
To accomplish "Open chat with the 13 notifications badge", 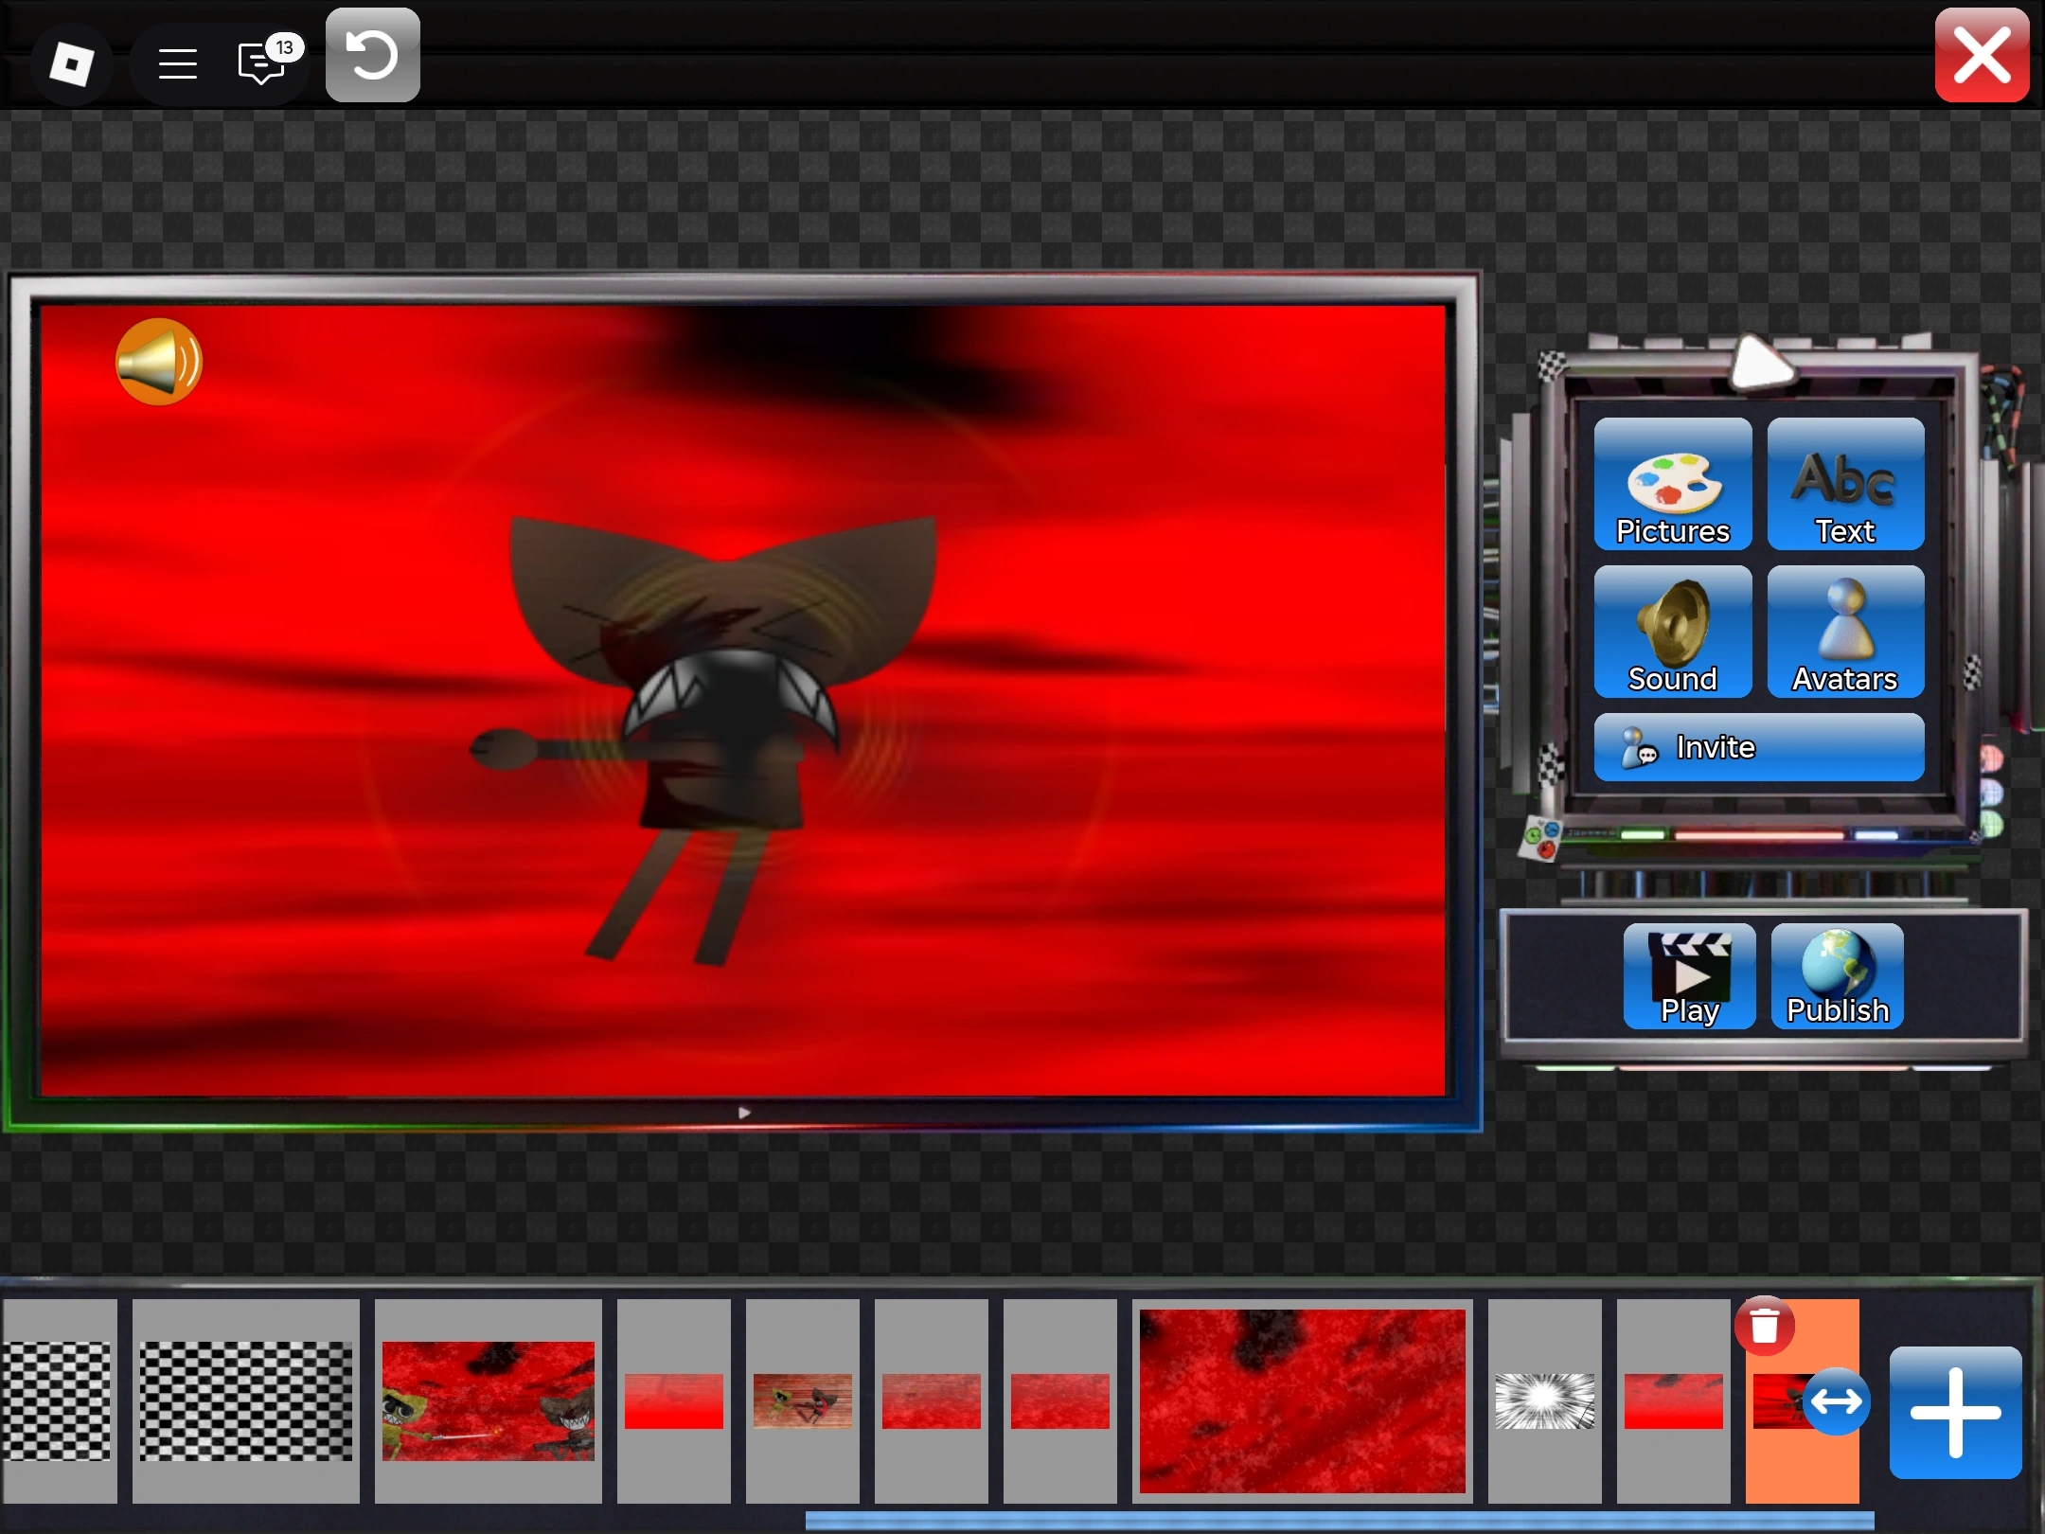I will (x=261, y=63).
